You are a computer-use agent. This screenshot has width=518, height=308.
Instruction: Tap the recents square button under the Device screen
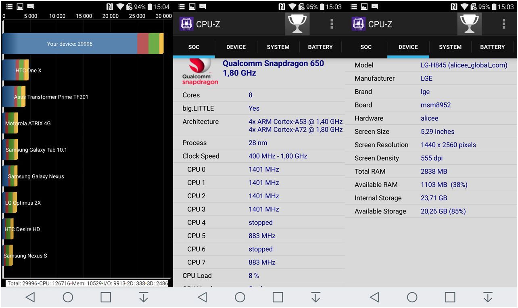450,298
